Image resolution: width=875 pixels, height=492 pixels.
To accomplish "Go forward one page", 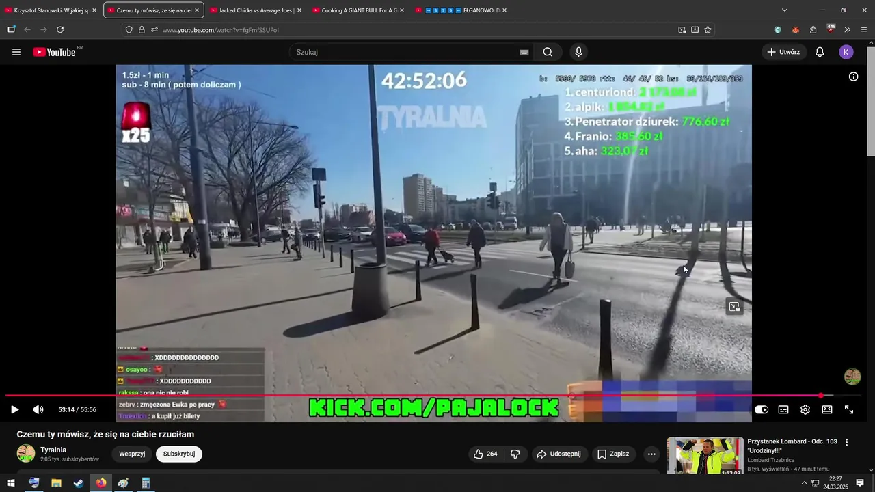I will pyautogui.click(x=44, y=29).
